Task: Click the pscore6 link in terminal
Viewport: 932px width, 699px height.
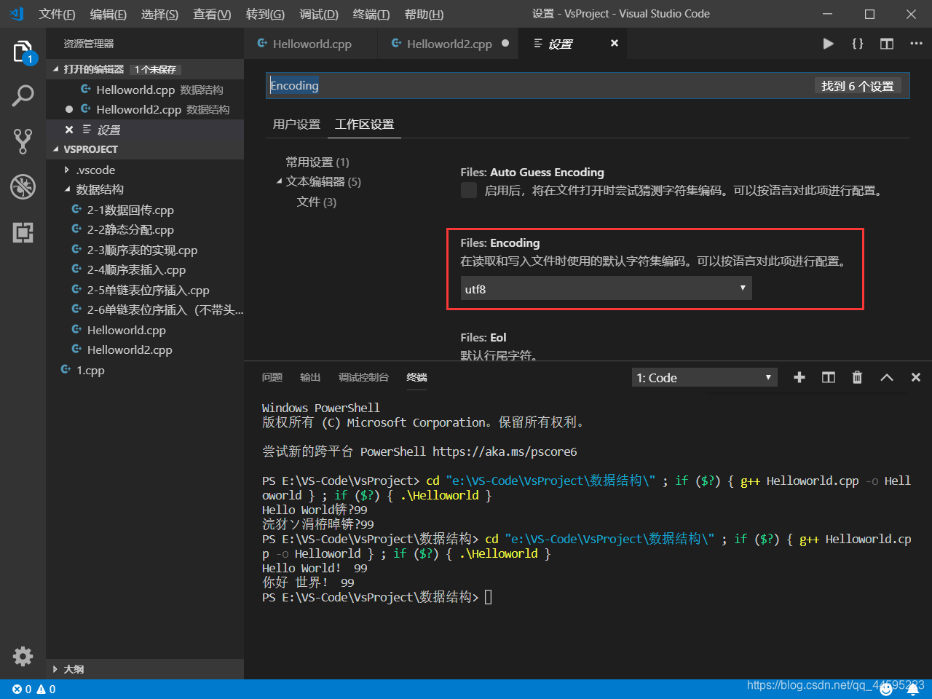Action: point(505,451)
